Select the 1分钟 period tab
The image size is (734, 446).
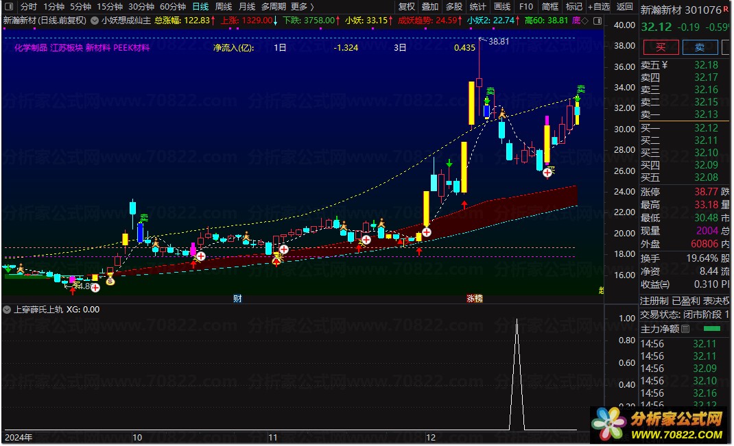(54, 7)
